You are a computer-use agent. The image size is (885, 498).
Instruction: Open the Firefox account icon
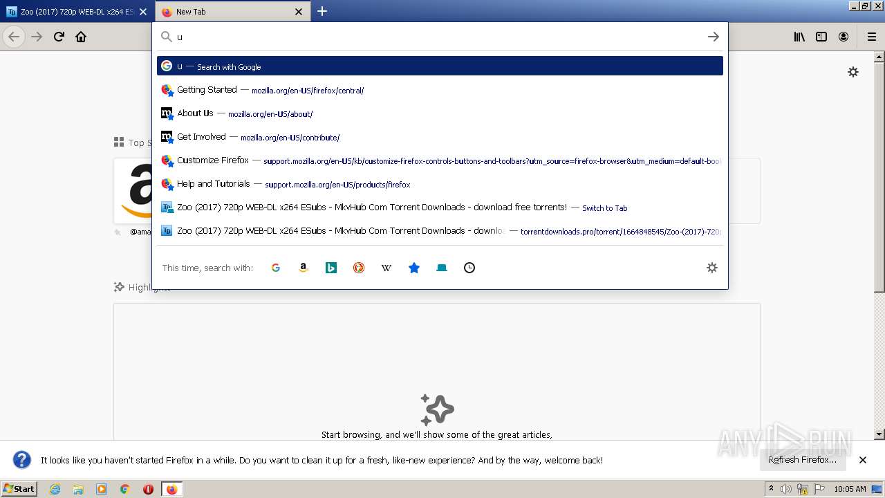pyautogui.click(x=844, y=37)
